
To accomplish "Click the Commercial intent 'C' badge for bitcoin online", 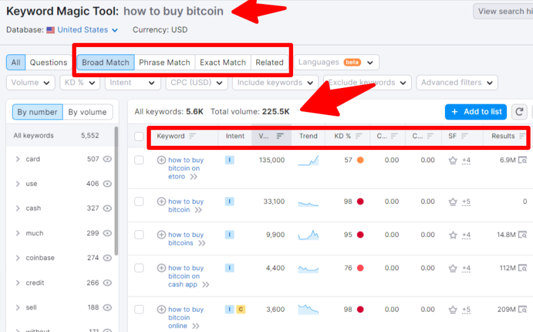I will click(241, 309).
